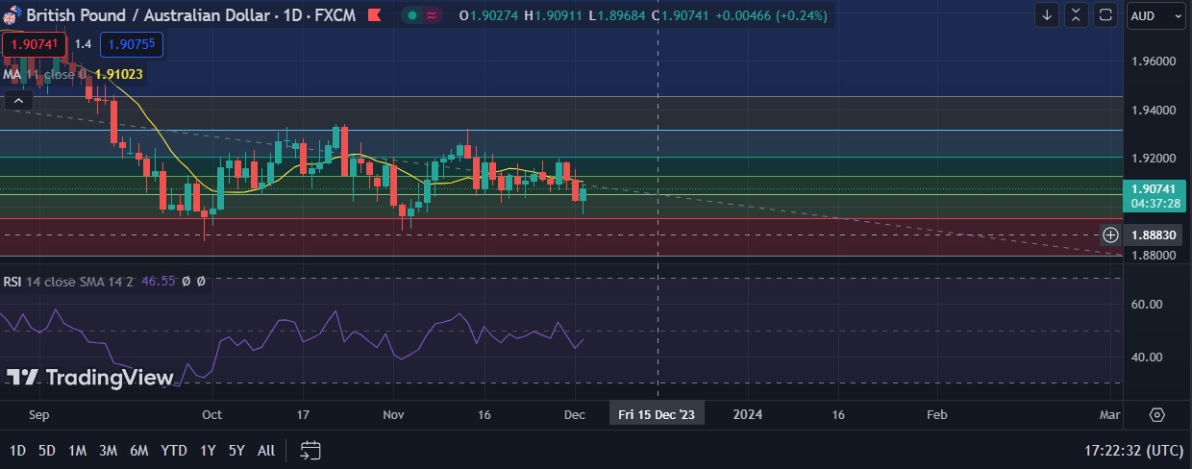The image size is (1192, 469).
Task: Open the go-to-date calendar icon
Action: (310, 450)
